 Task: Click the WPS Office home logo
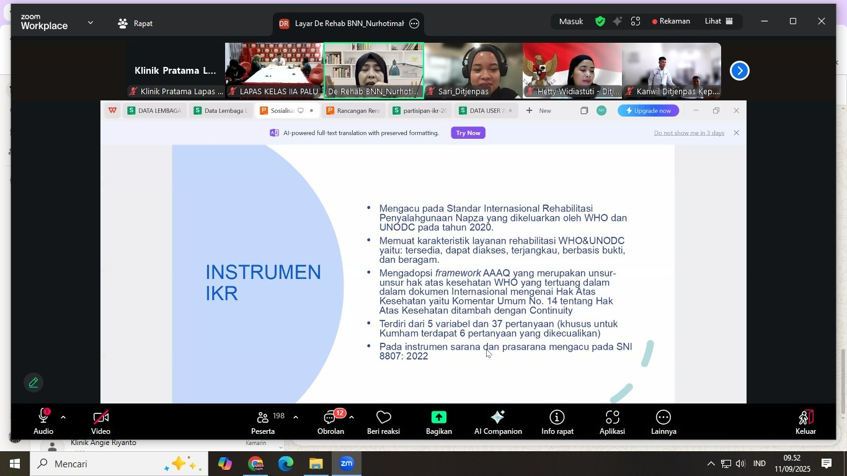point(112,111)
